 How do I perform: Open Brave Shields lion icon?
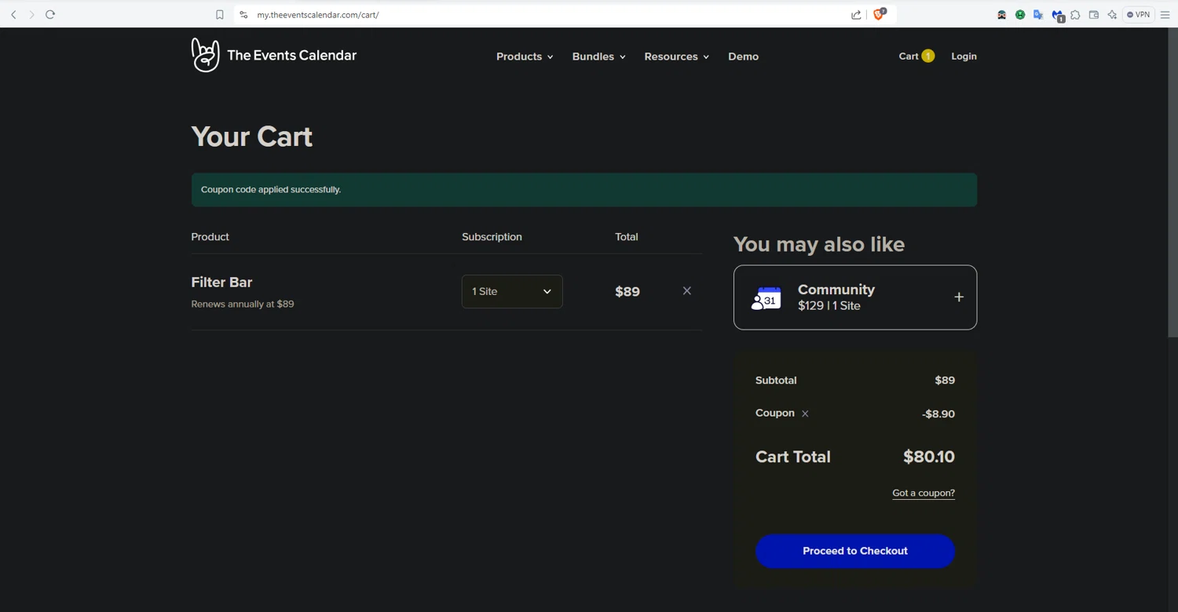pyautogui.click(x=880, y=13)
